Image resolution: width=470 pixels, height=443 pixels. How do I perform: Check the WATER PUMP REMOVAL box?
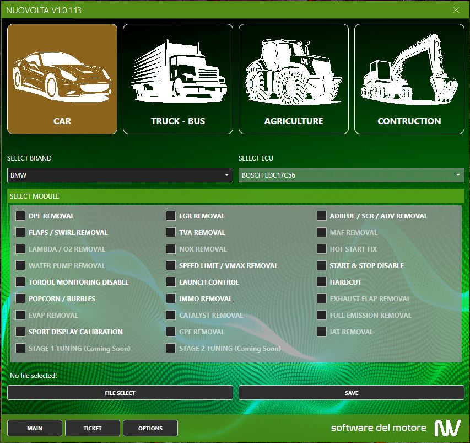[20, 265]
